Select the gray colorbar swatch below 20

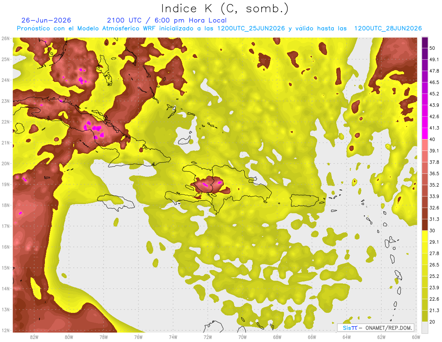coord(425,327)
